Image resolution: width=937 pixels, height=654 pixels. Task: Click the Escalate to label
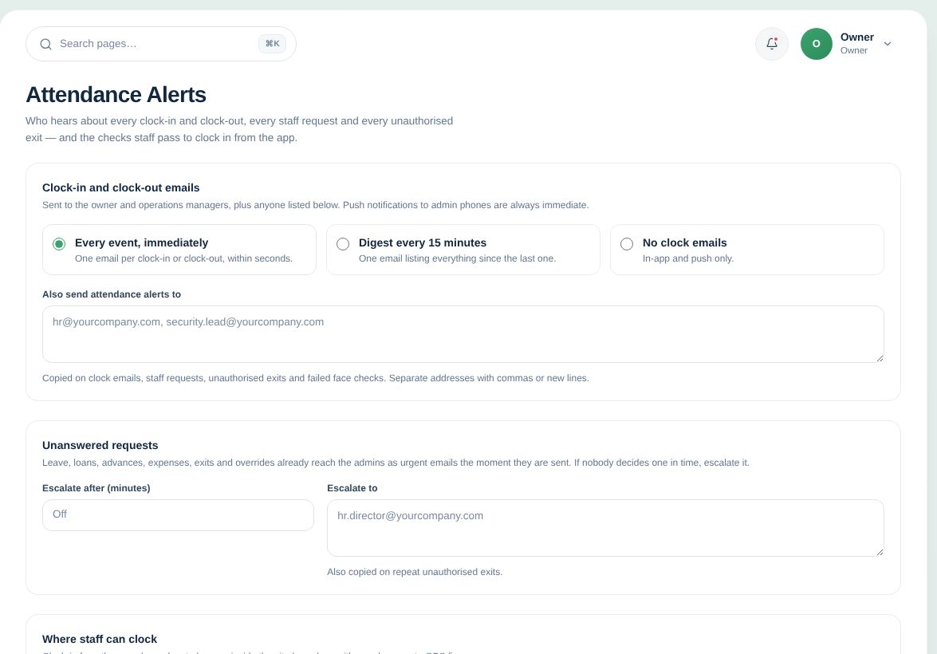(352, 488)
